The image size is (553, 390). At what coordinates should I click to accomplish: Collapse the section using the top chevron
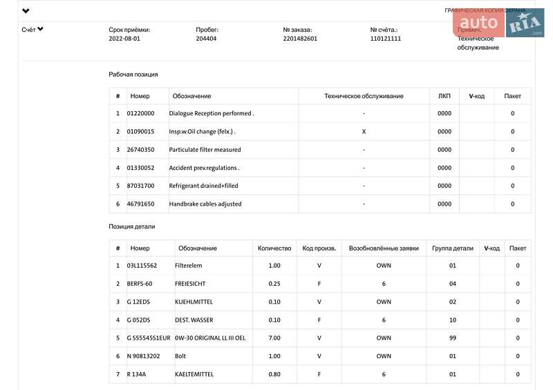click(x=26, y=11)
